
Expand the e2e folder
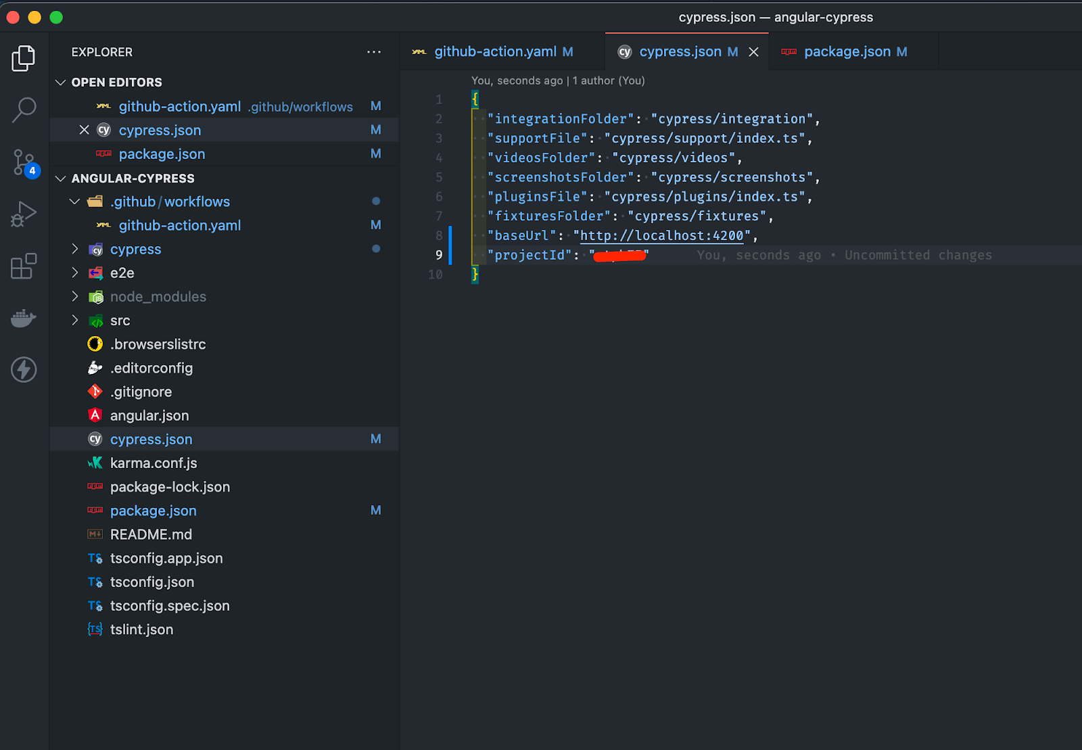75,273
